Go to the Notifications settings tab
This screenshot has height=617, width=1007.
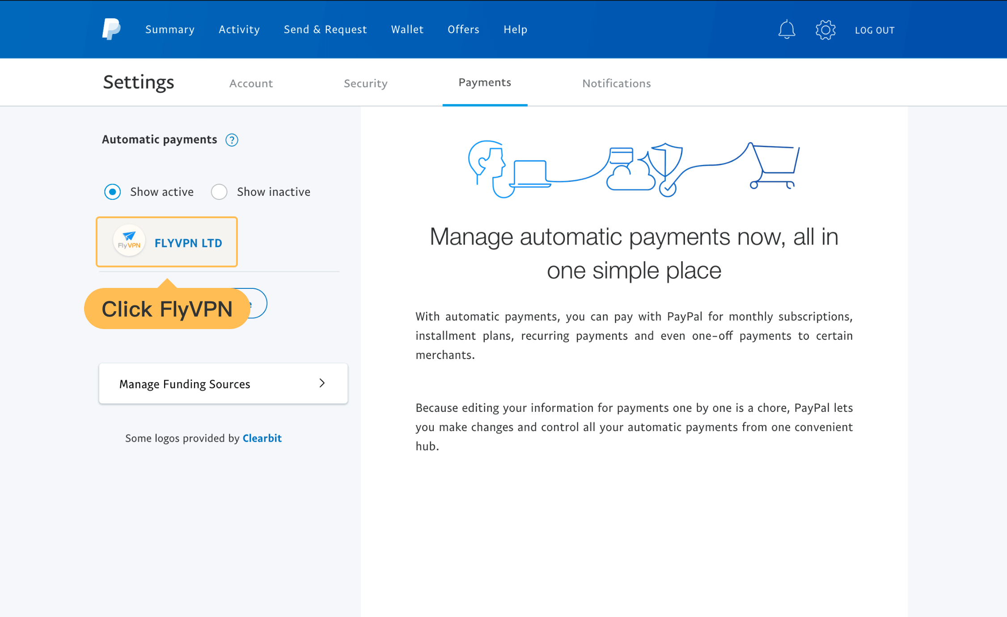point(616,84)
